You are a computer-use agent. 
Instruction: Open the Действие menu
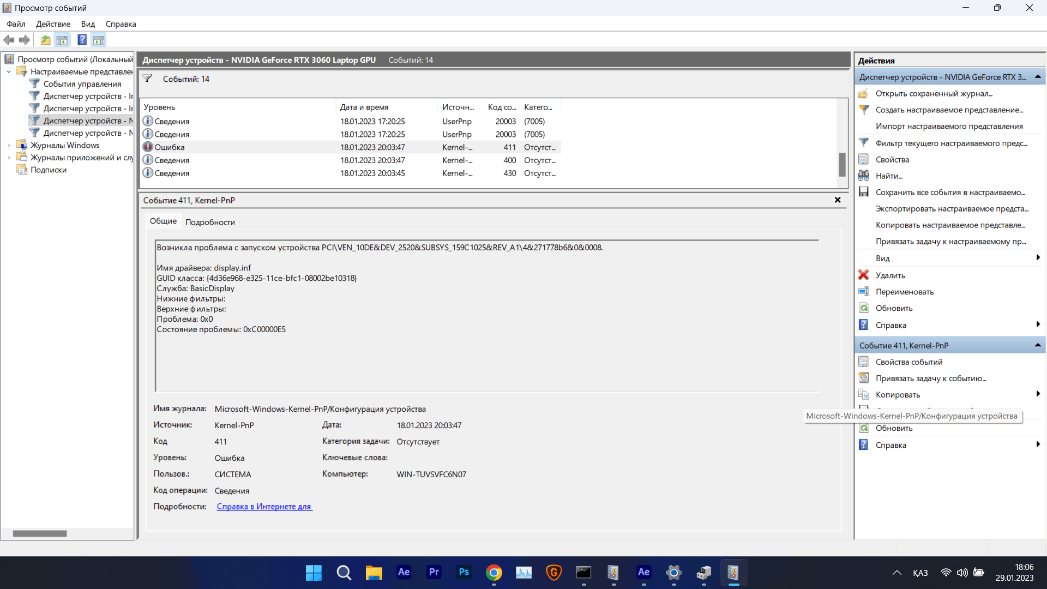tap(53, 24)
